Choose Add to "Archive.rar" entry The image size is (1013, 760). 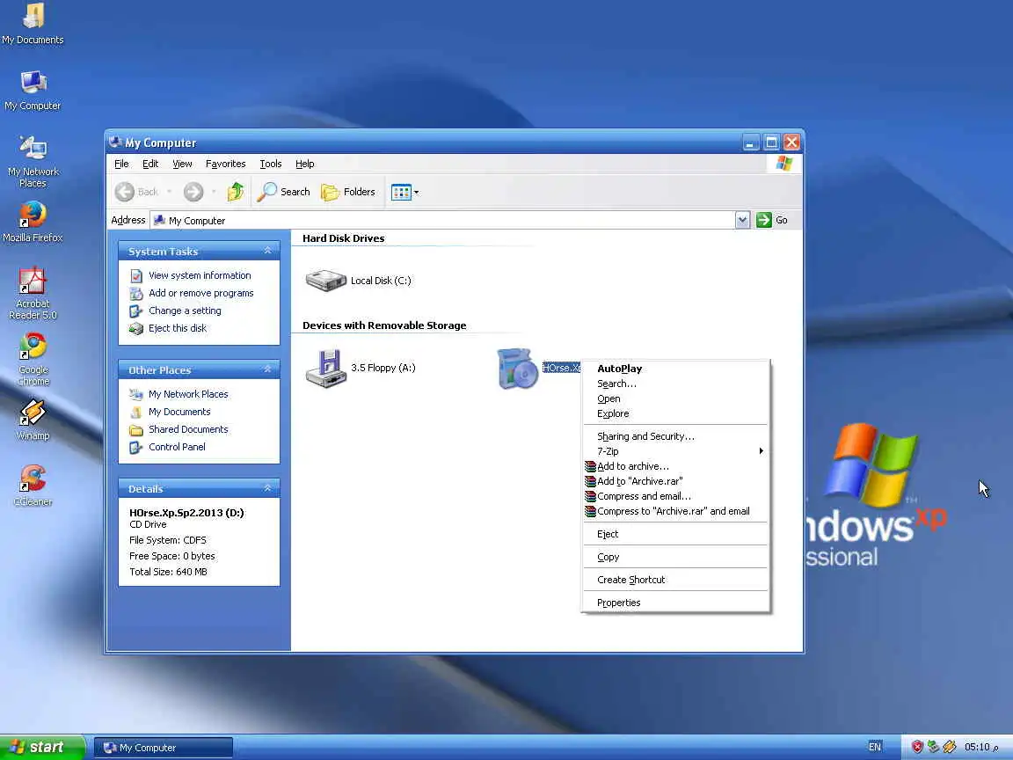point(675,481)
